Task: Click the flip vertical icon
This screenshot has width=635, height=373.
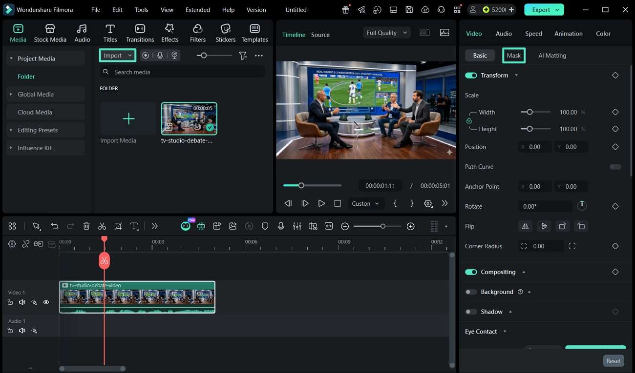Action: coord(544,226)
